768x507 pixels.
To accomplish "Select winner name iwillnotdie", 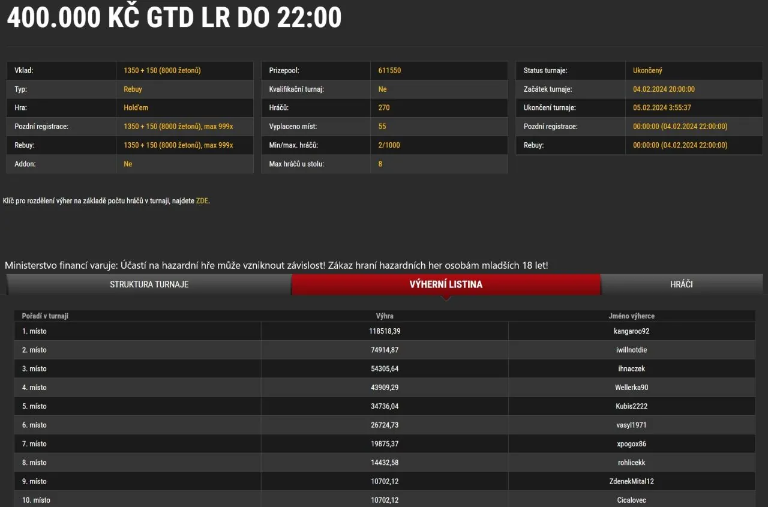I will point(631,350).
